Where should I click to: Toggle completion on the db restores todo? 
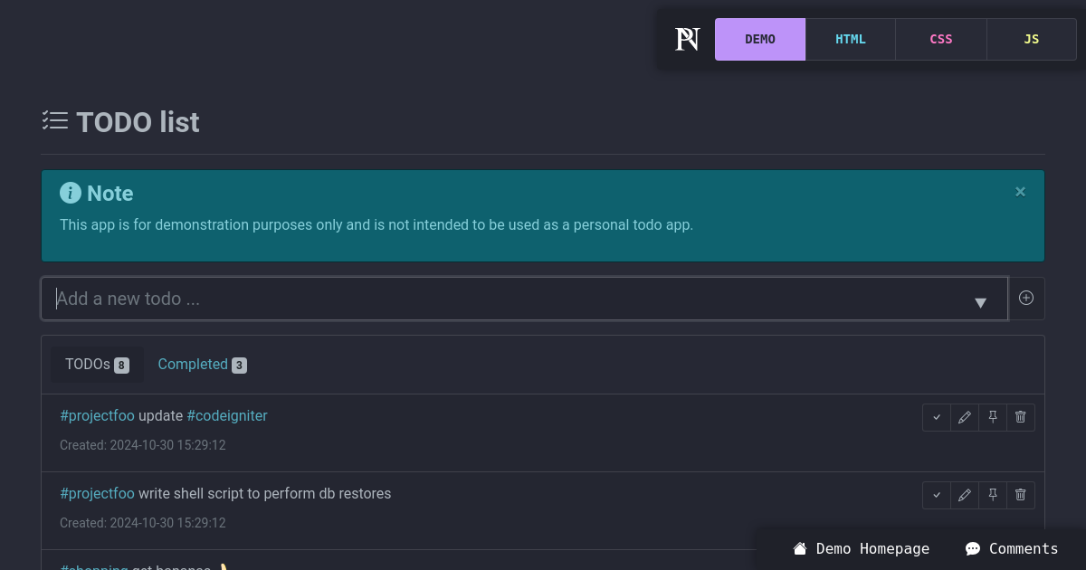point(936,495)
